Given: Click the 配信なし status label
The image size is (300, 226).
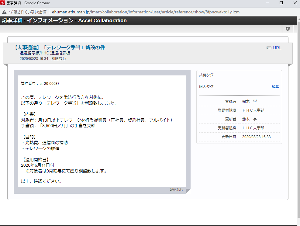Looking at the screenshot, I should tap(176, 190).
